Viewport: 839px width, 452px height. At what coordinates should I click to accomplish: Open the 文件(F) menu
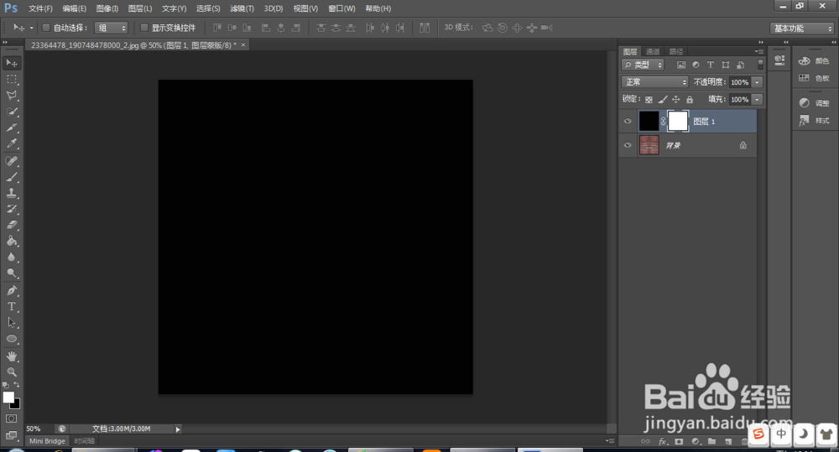(40, 8)
